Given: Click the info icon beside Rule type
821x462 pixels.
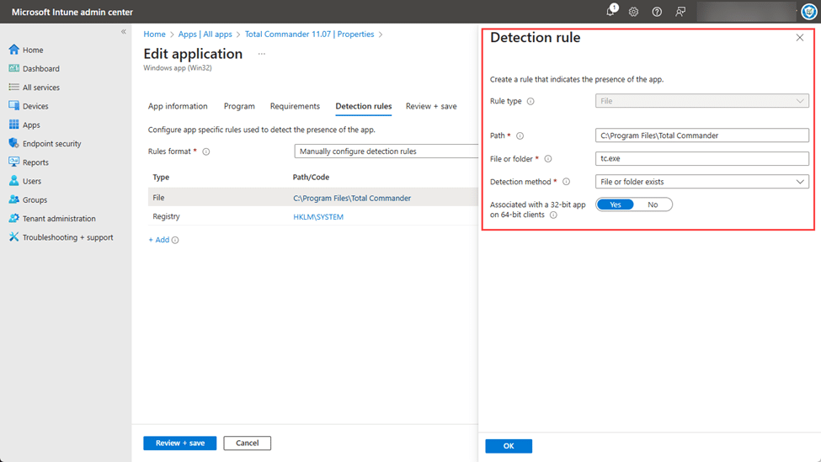Looking at the screenshot, I should (x=530, y=101).
